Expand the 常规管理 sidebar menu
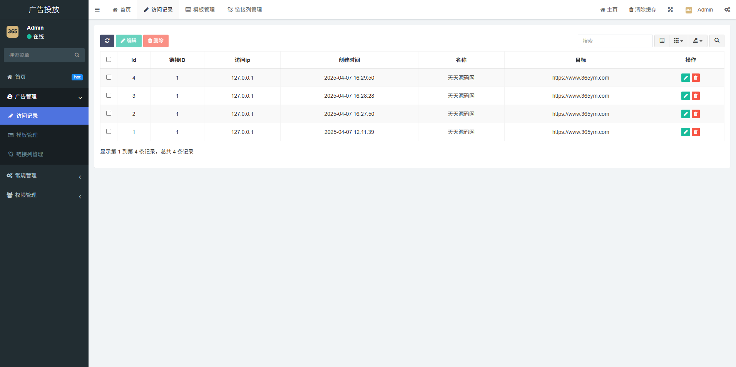This screenshot has height=367, width=736. click(44, 175)
